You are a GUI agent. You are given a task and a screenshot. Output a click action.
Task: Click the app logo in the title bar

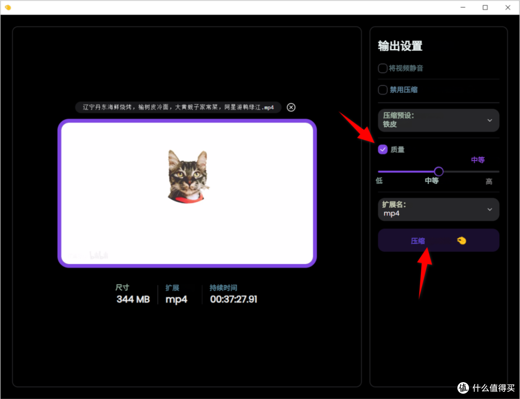pos(8,7)
